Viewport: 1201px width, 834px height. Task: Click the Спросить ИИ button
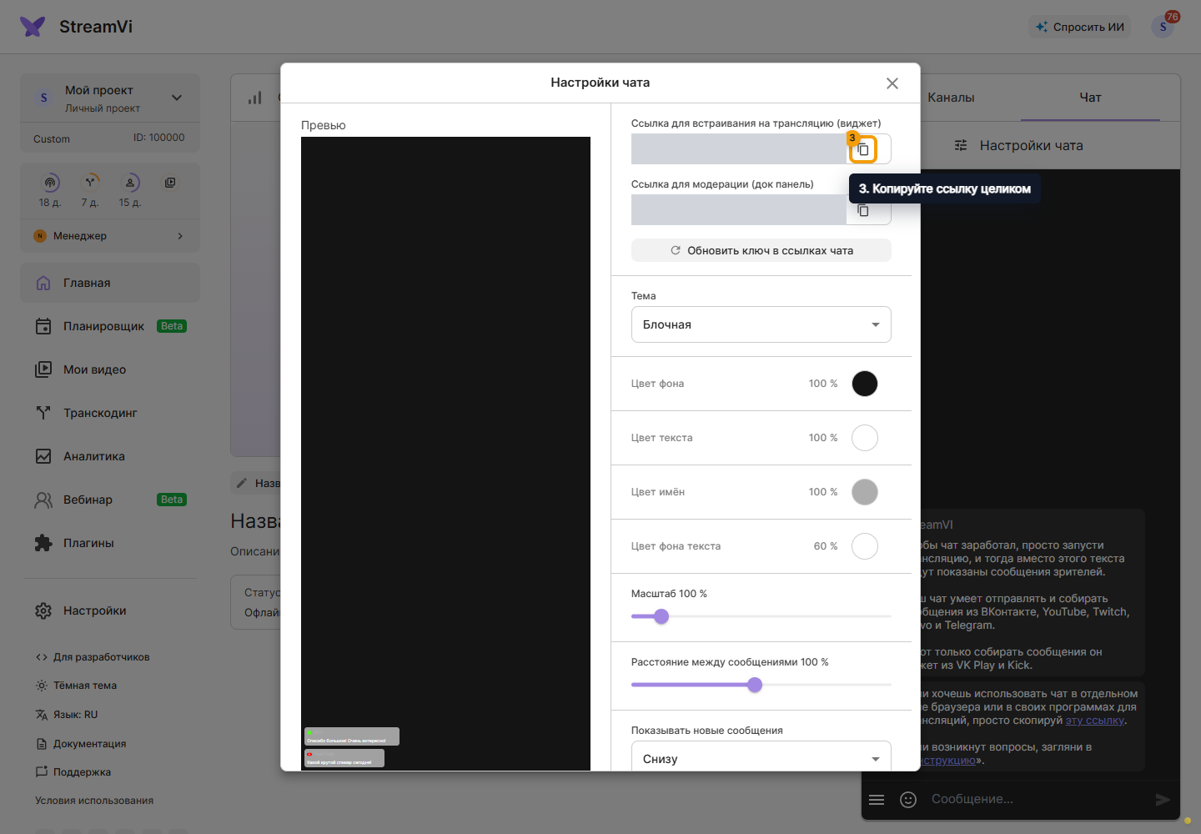1080,27
